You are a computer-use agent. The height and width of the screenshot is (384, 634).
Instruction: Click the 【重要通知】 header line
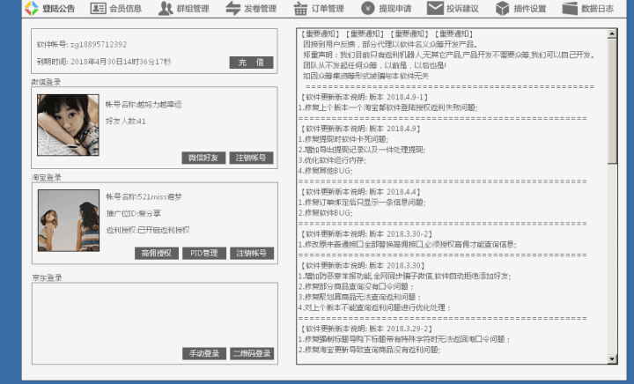(387, 34)
